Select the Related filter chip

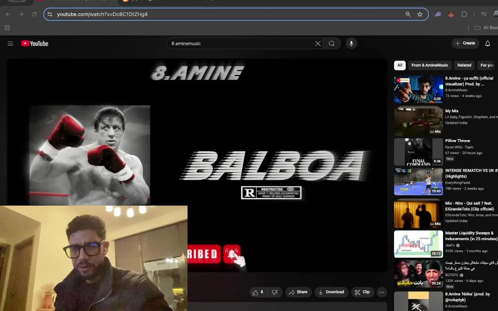[x=464, y=65]
